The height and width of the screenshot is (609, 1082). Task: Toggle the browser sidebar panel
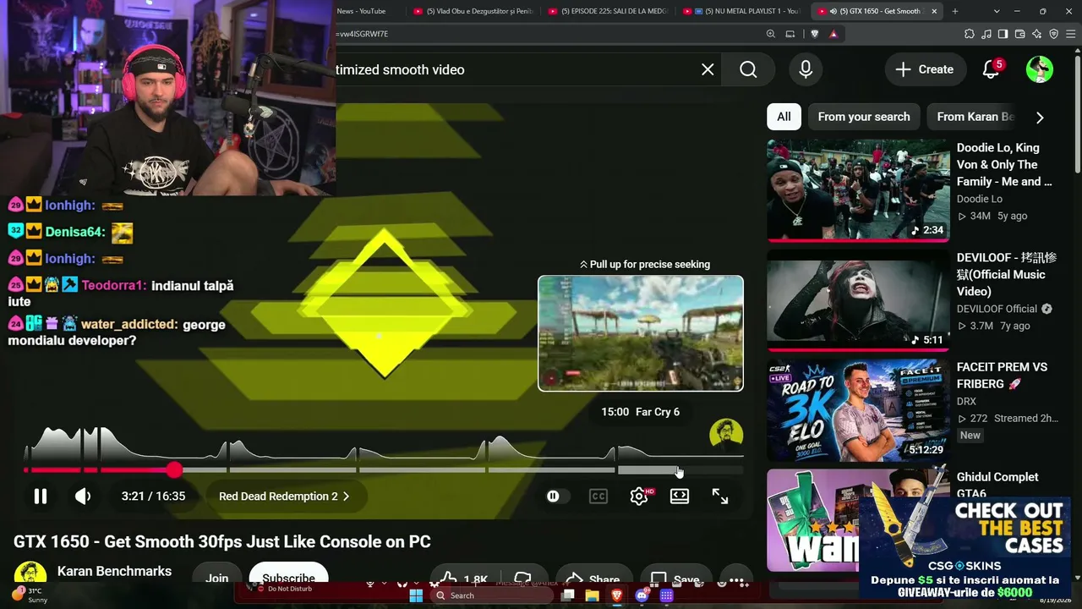(1003, 34)
